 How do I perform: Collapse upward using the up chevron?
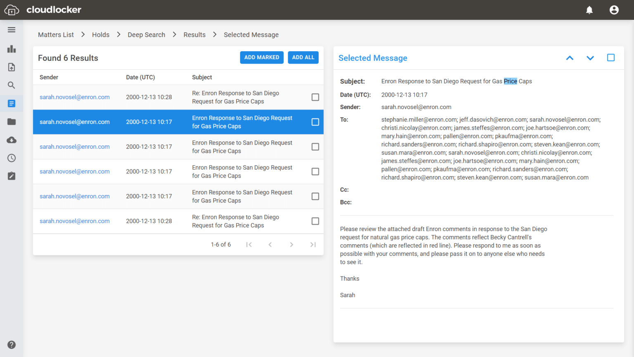click(x=570, y=58)
